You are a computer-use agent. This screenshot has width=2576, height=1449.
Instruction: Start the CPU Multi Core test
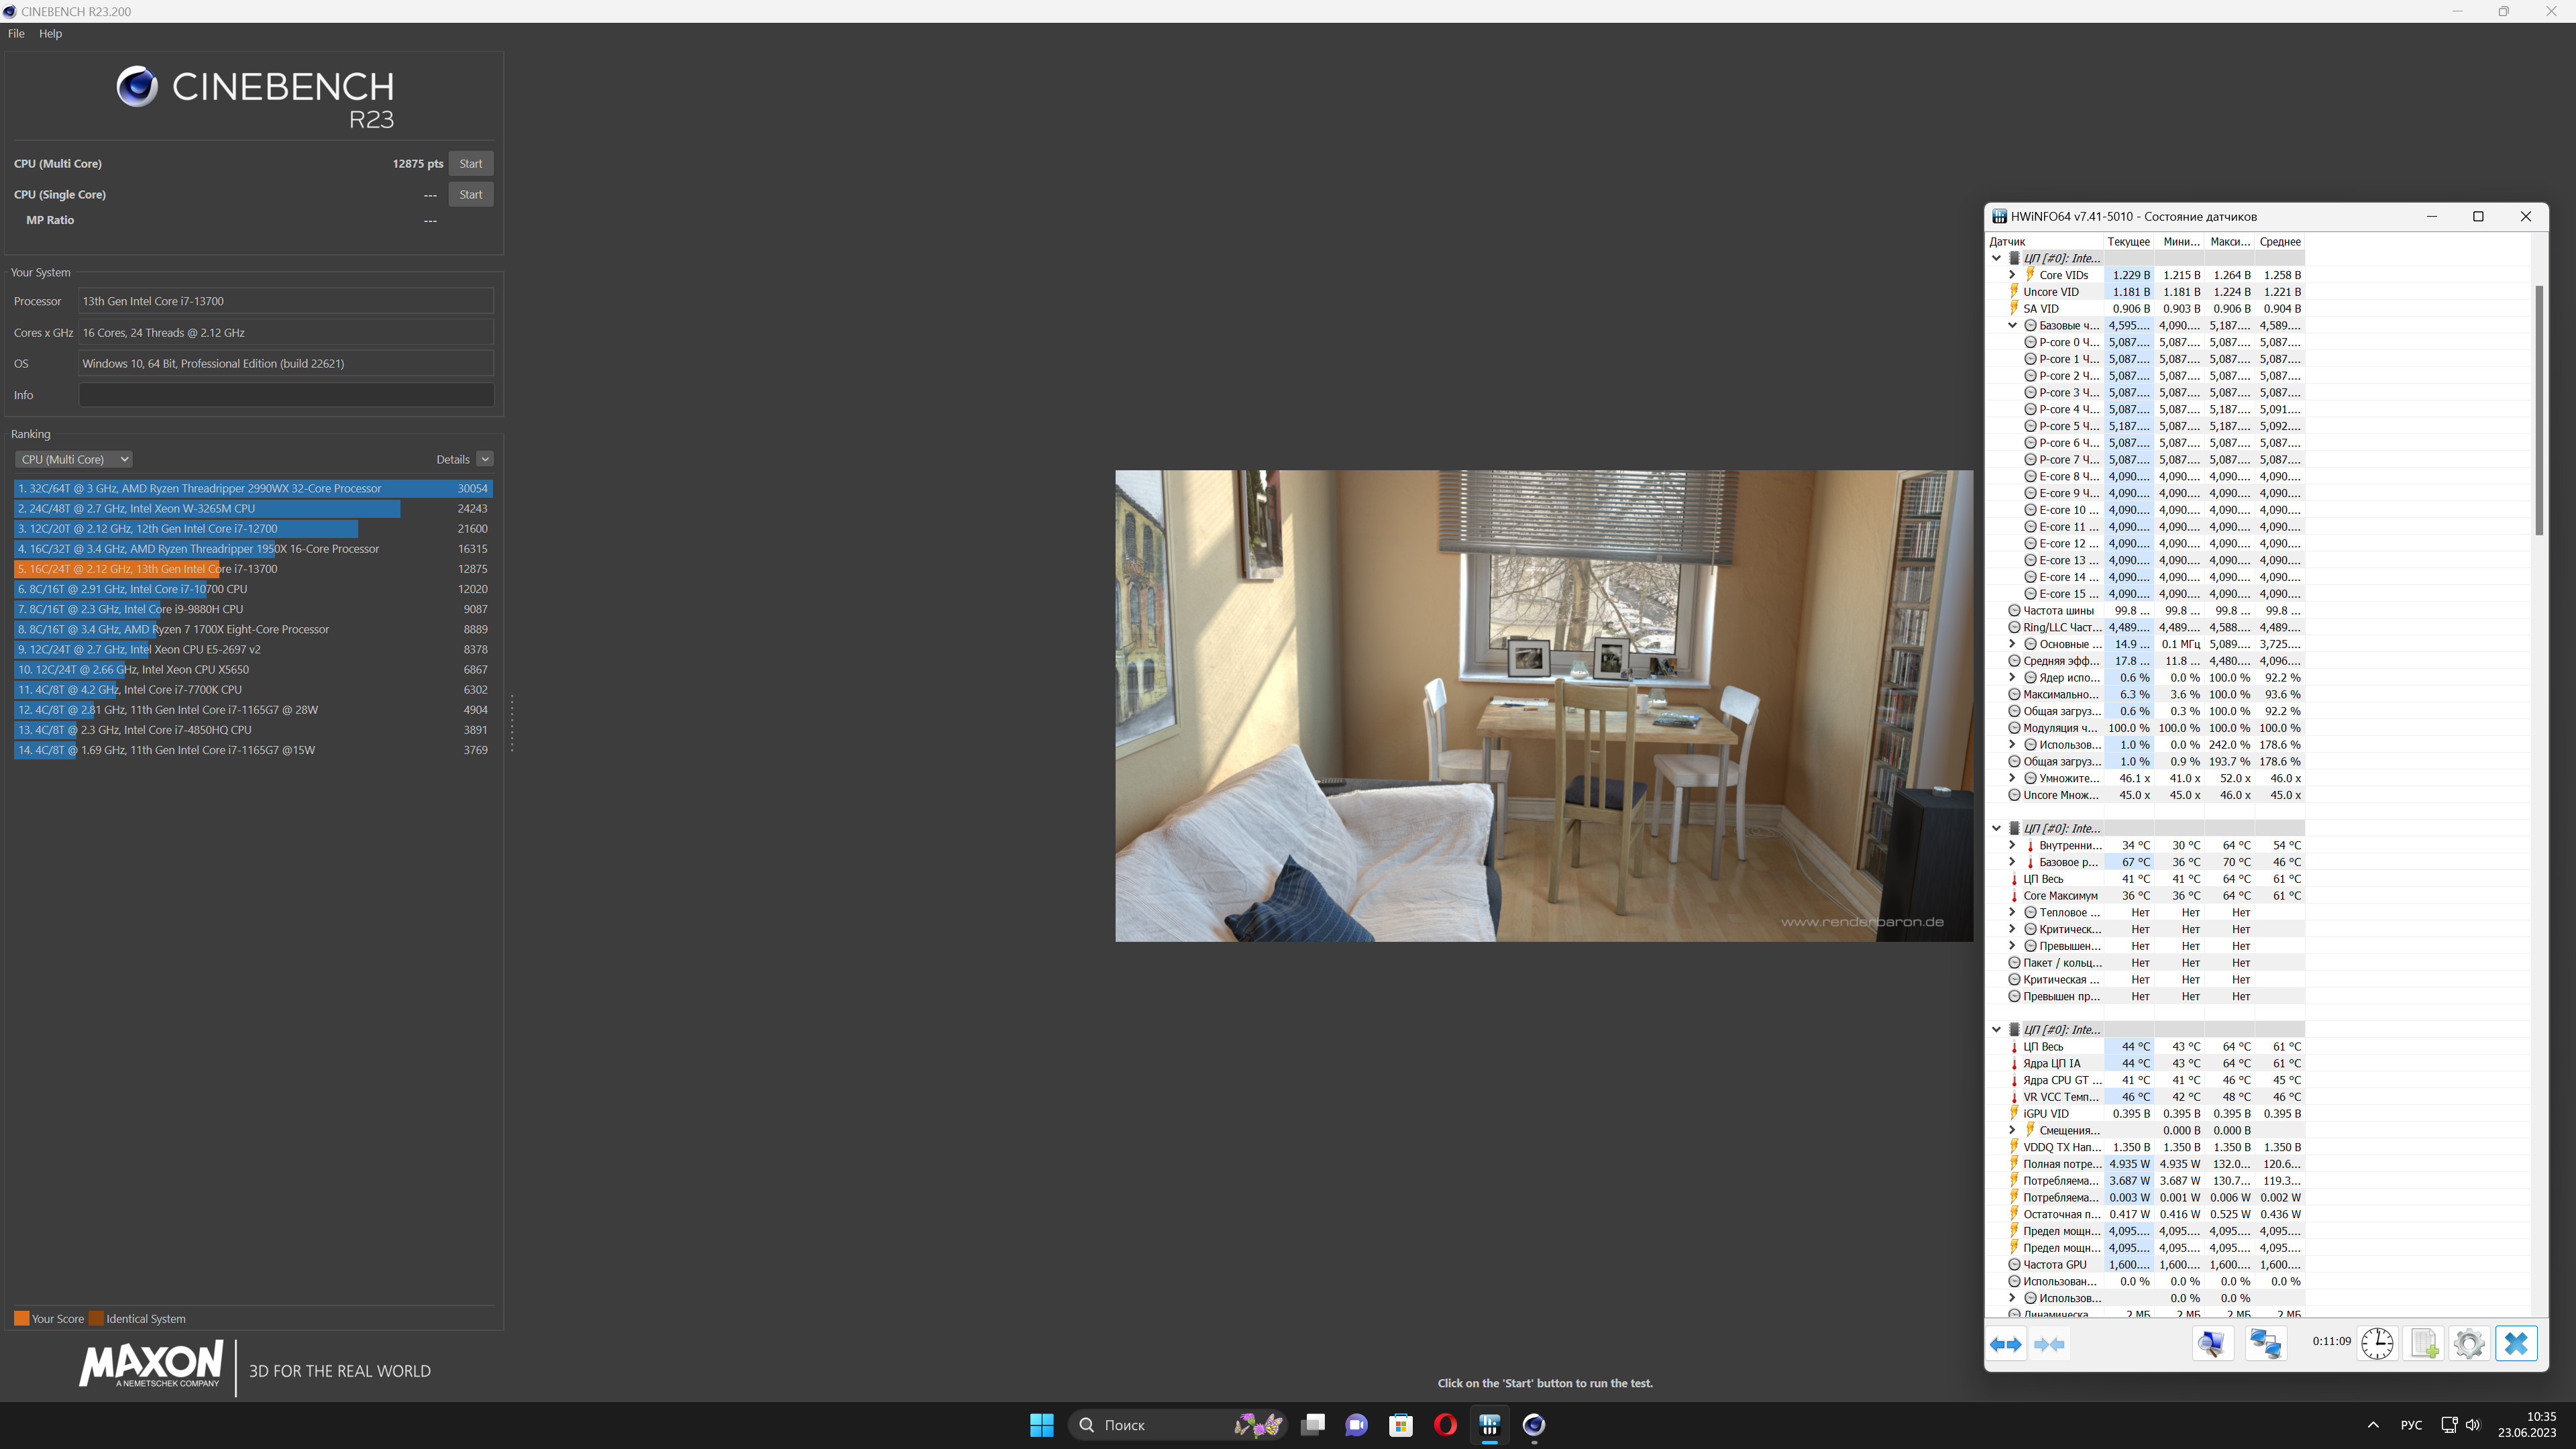470,164
